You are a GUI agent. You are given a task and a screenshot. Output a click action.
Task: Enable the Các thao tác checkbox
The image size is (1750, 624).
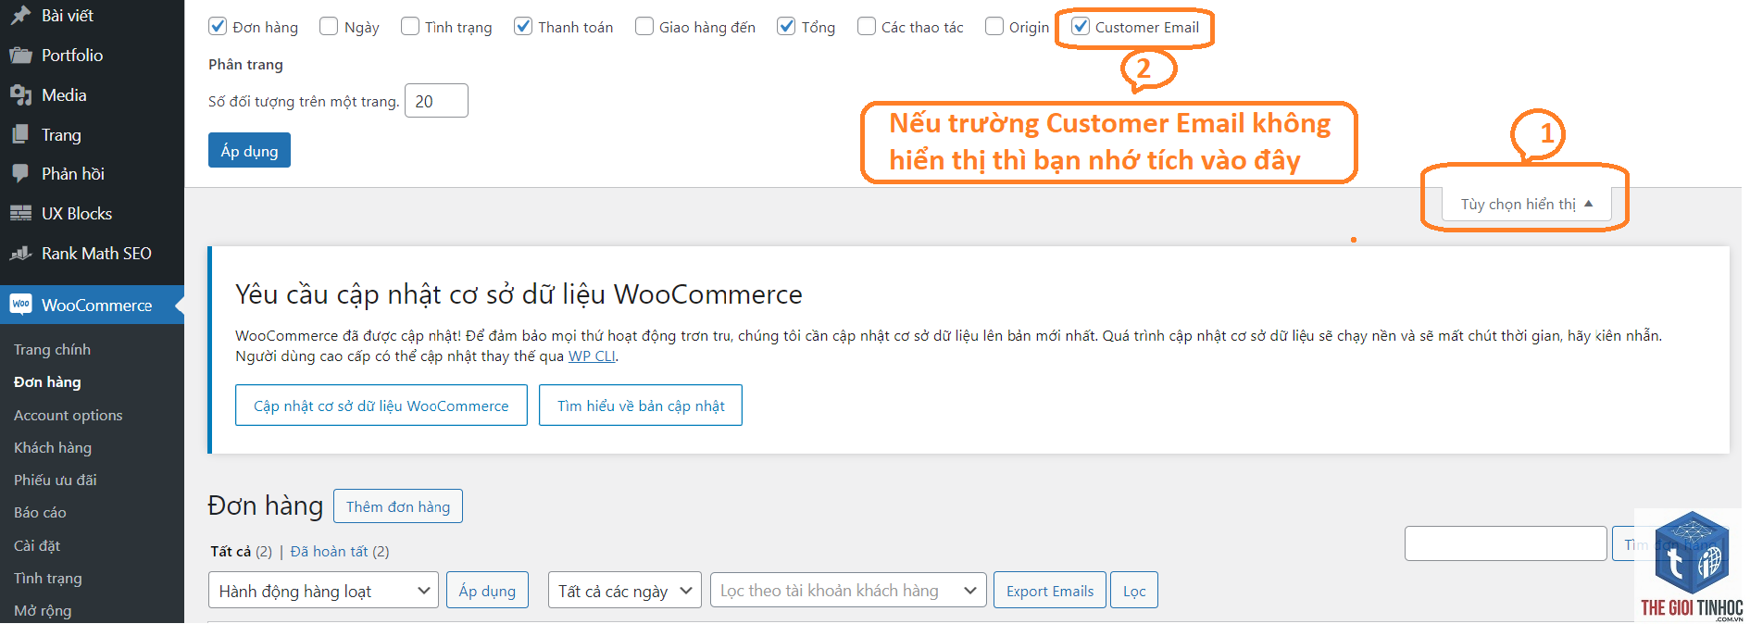click(x=867, y=26)
